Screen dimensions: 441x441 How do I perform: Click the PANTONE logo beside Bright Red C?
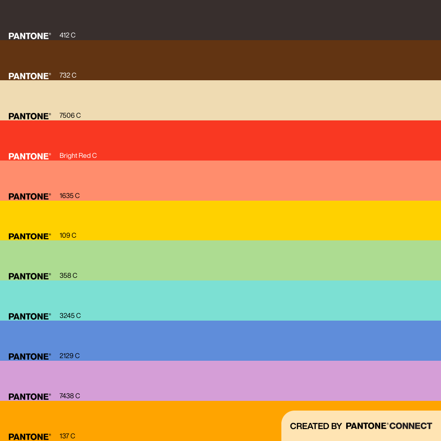click(x=30, y=157)
